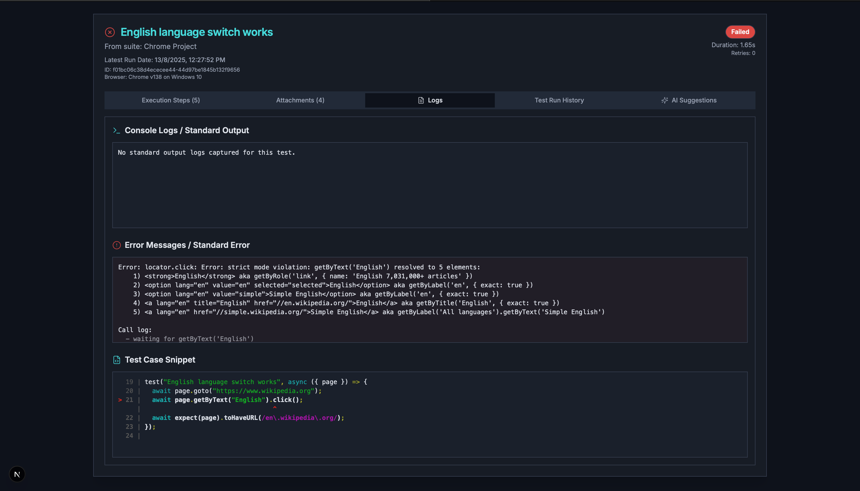
Task: Click the sparkle icon on AI Suggestions tab
Action: coord(664,100)
